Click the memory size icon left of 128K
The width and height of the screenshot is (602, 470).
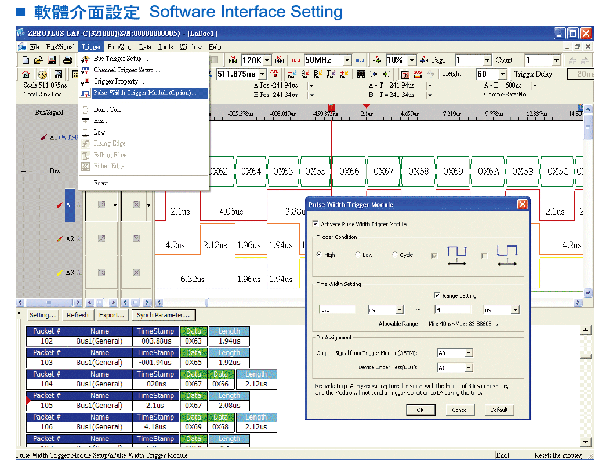click(233, 60)
